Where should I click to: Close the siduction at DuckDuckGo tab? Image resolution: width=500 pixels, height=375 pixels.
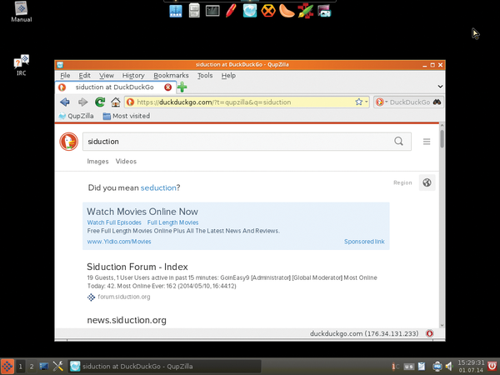click(x=167, y=87)
